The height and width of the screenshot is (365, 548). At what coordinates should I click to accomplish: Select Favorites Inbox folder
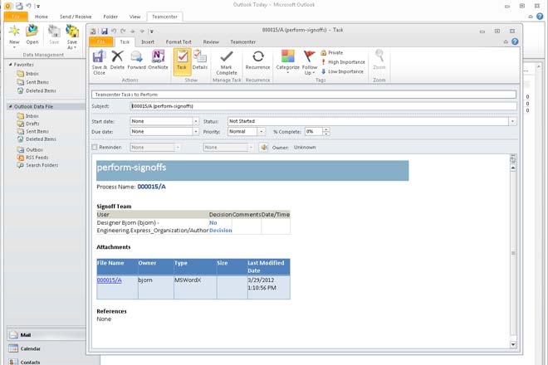(x=28, y=73)
